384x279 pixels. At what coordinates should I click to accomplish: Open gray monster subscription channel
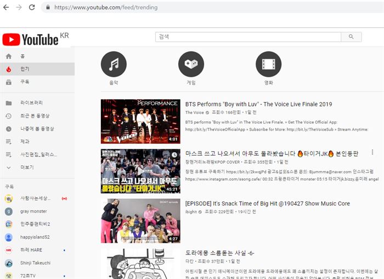(33, 211)
